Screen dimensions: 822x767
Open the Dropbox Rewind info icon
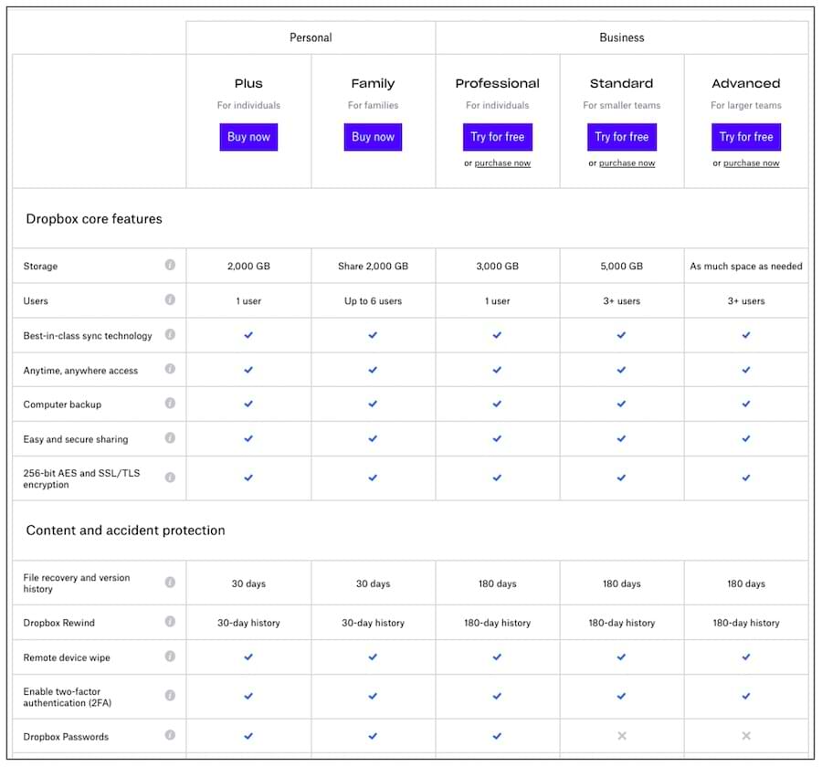[x=170, y=622]
